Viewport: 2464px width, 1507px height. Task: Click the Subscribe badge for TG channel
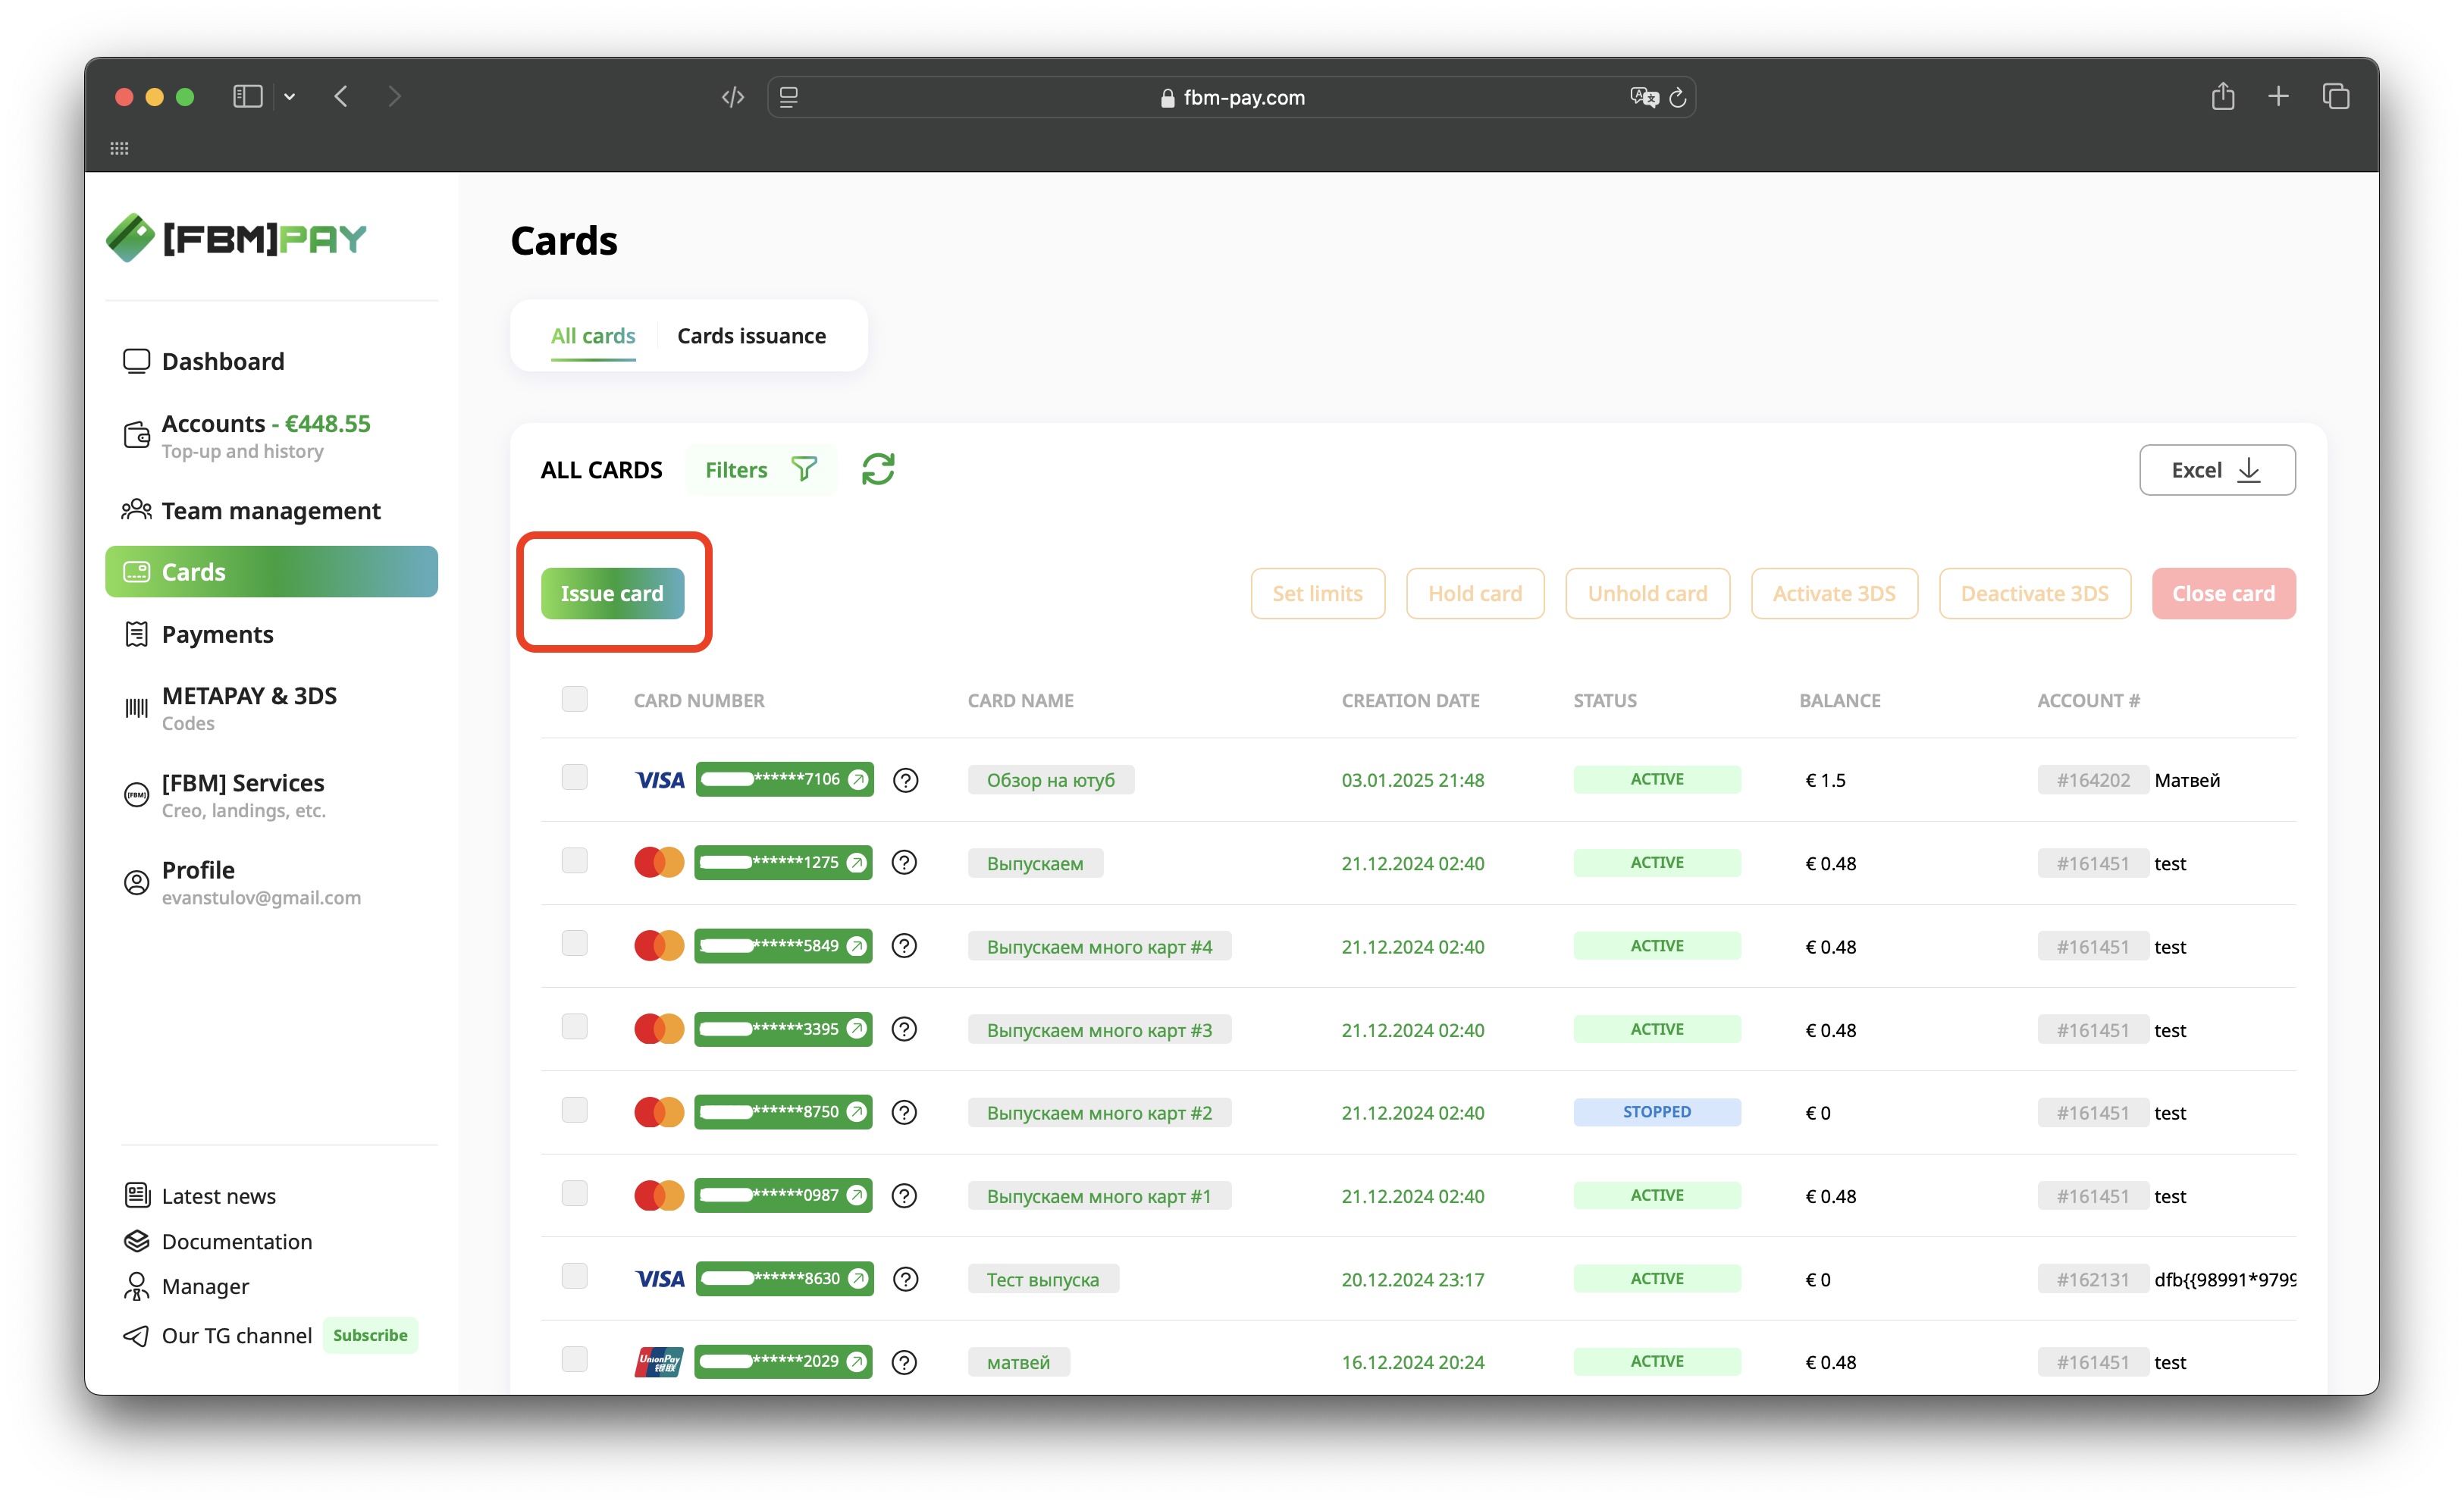pyautogui.click(x=370, y=1335)
